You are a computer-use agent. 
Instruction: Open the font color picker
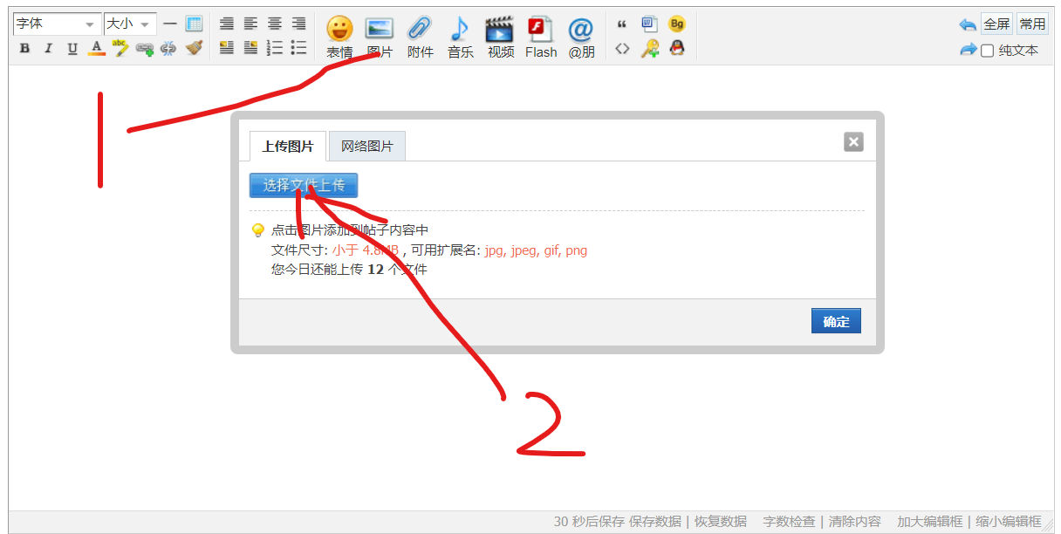(x=96, y=49)
